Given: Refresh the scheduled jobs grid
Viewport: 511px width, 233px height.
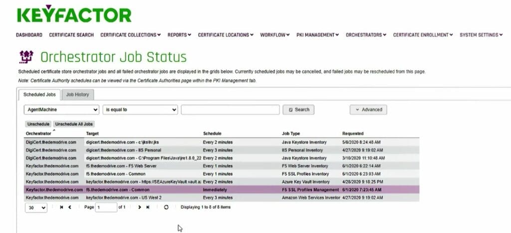Looking at the screenshot, I should click(166, 207).
